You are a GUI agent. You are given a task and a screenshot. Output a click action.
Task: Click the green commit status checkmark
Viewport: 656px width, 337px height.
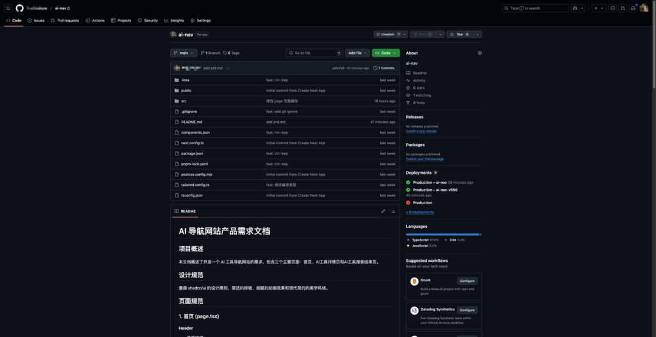click(228, 68)
